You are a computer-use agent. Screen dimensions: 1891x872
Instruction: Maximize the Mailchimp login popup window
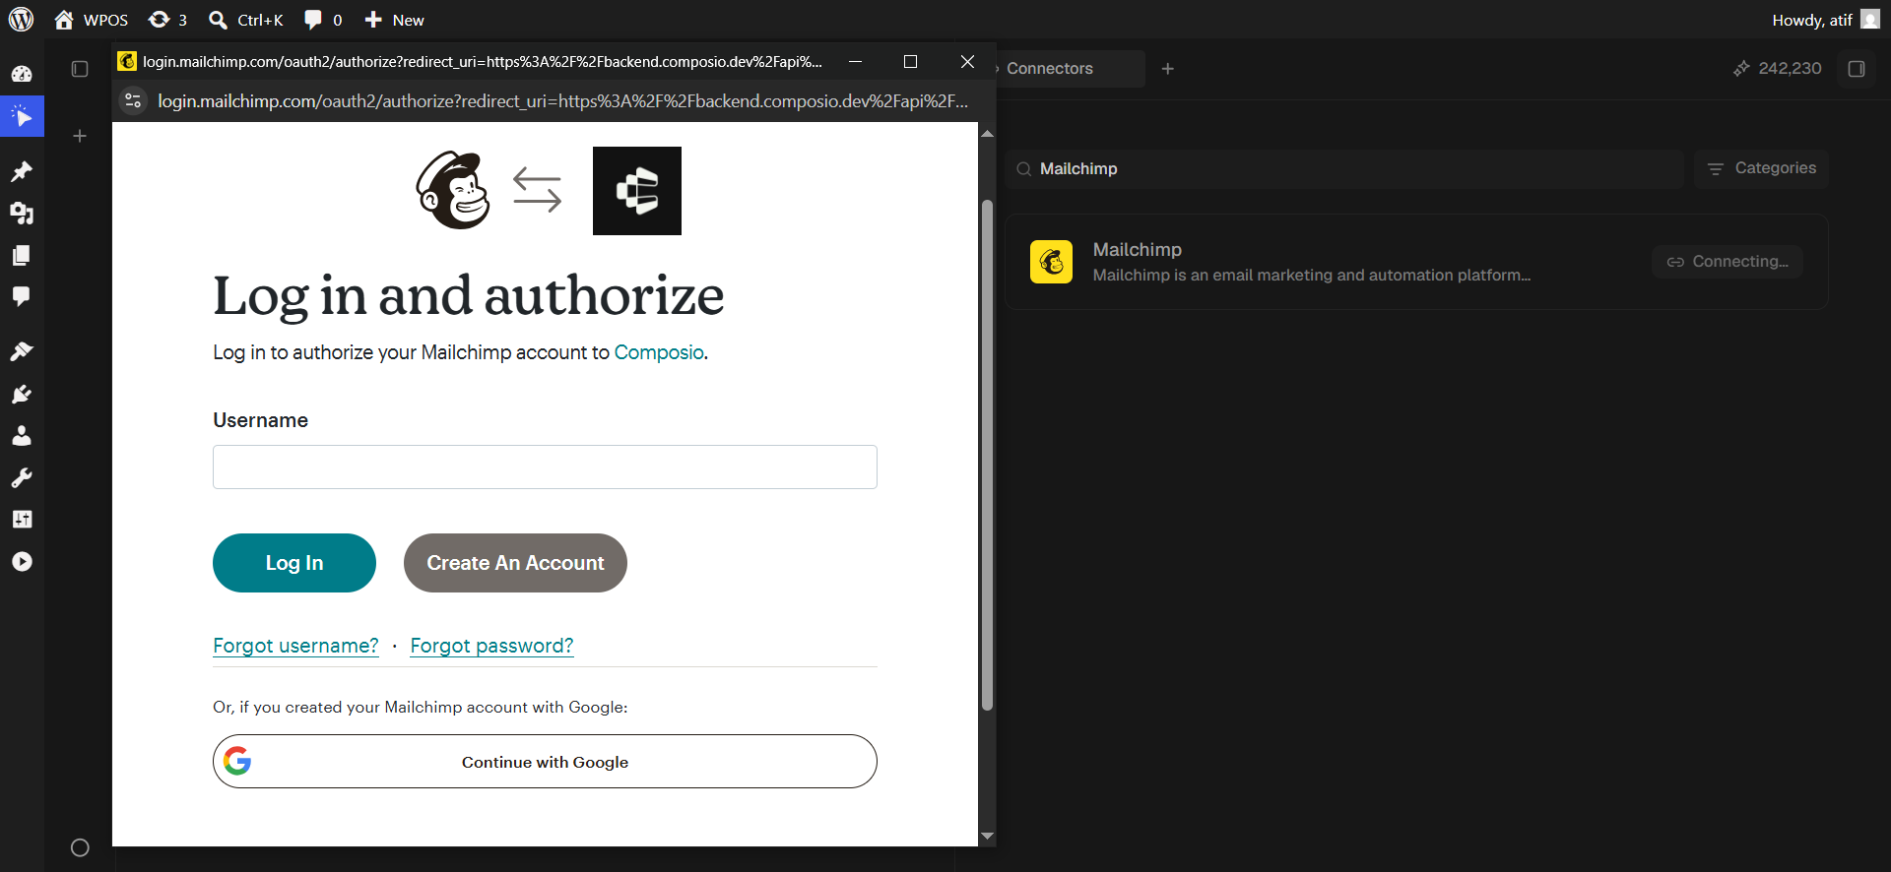(910, 61)
